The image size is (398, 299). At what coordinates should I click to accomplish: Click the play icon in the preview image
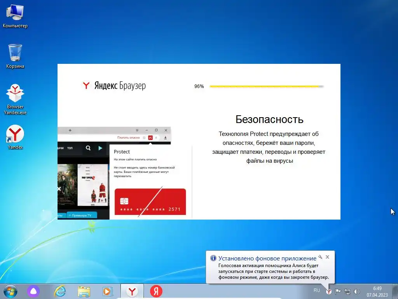point(100,148)
